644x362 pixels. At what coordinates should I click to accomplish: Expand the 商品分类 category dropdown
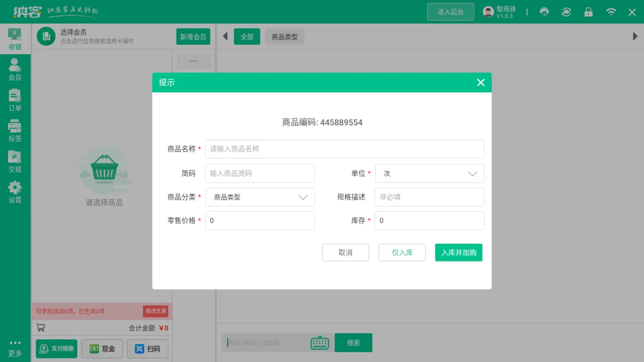click(x=259, y=197)
